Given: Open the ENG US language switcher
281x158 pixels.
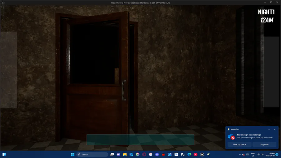Looking at the screenshot, I should tap(253, 155).
